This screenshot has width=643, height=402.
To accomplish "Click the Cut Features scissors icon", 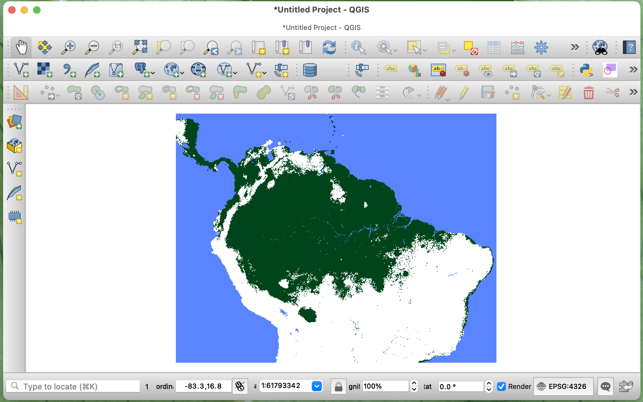I will tap(612, 92).
